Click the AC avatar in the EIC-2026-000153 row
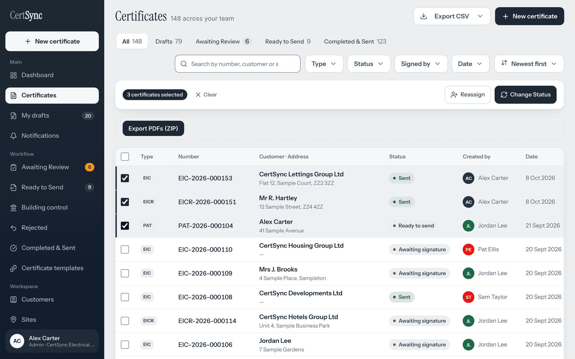The height and width of the screenshot is (359, 575). click(x=469, y=178)
